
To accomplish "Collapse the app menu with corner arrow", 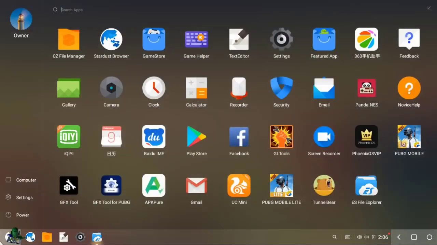I will 429,8.
